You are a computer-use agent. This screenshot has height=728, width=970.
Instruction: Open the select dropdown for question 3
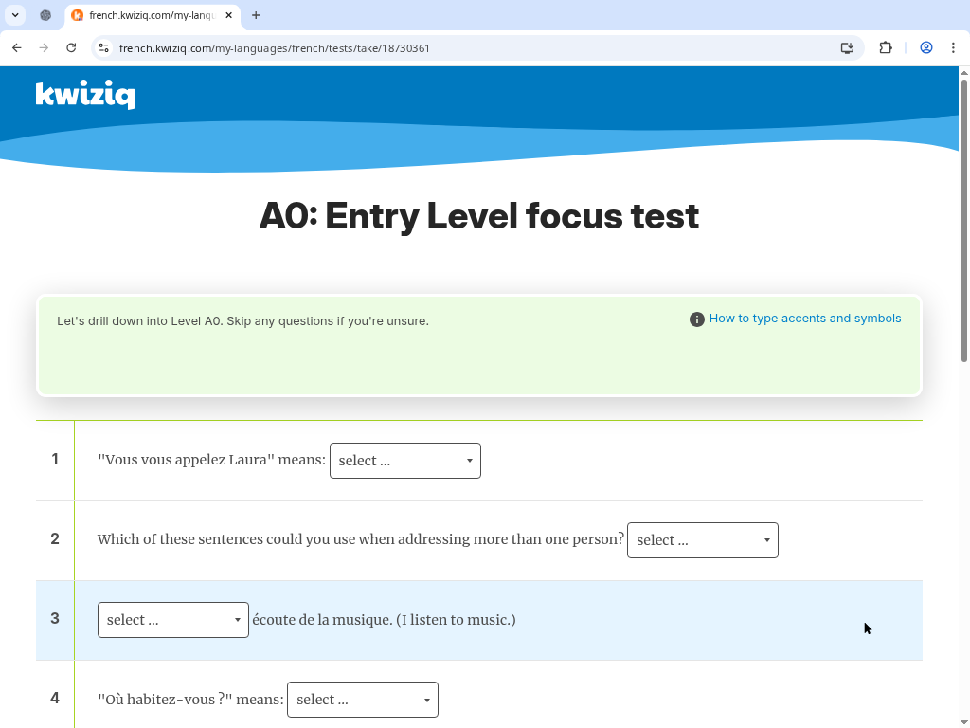point(172,619)
